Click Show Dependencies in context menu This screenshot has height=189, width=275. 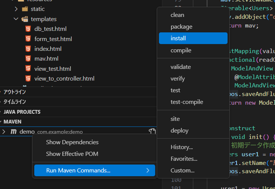(72, 142)
